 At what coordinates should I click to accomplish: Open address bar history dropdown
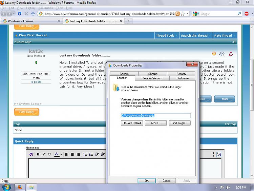[x=188, y=14]
